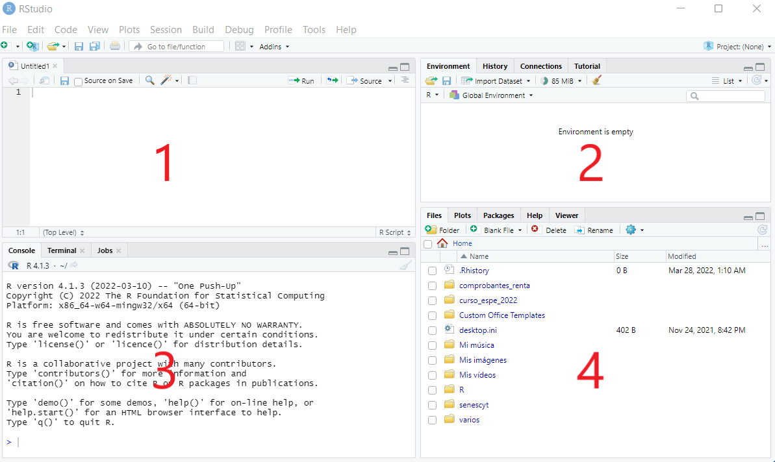775x462 pixels.
Task: Open the Addins dropdown menu
Action: [x=274, y=47]
